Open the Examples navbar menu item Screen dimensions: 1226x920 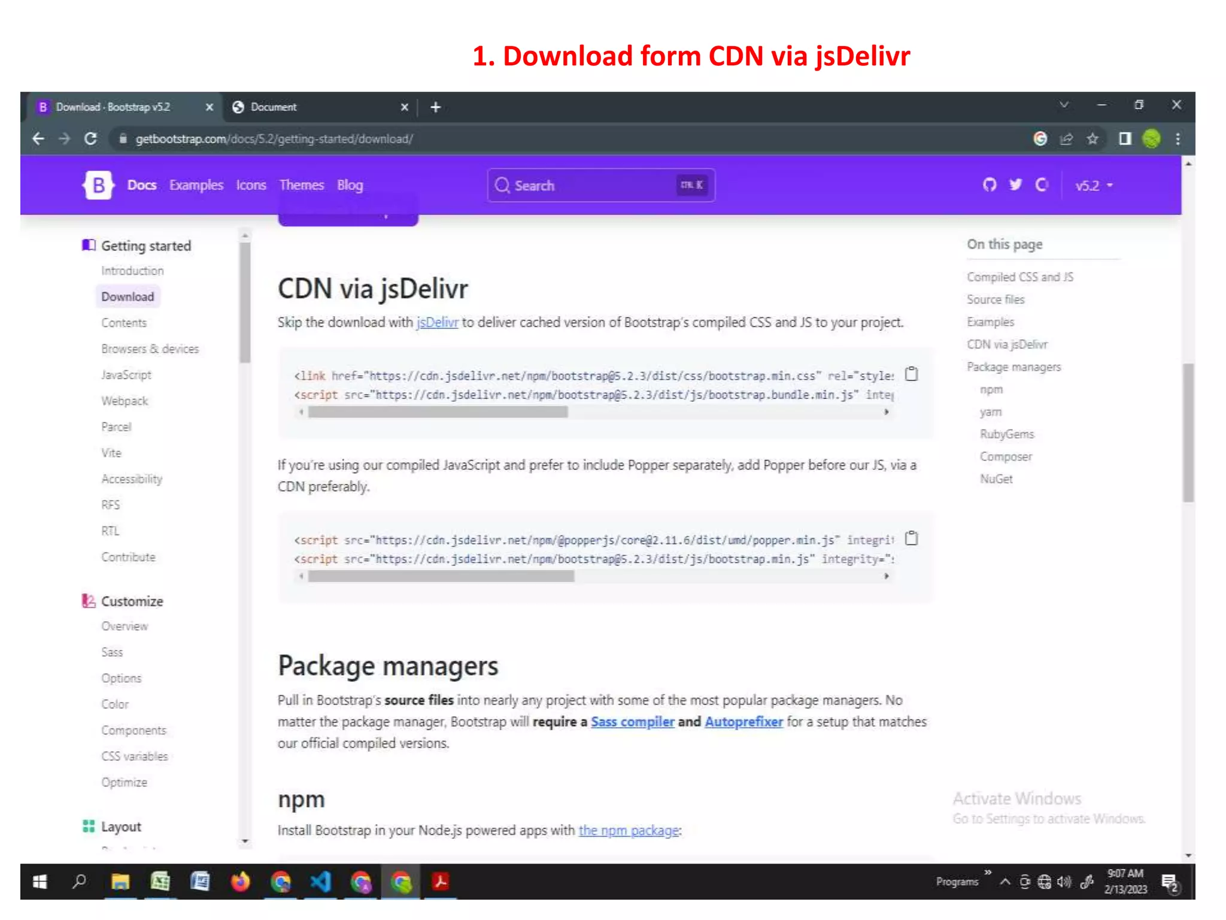[196, 186]
